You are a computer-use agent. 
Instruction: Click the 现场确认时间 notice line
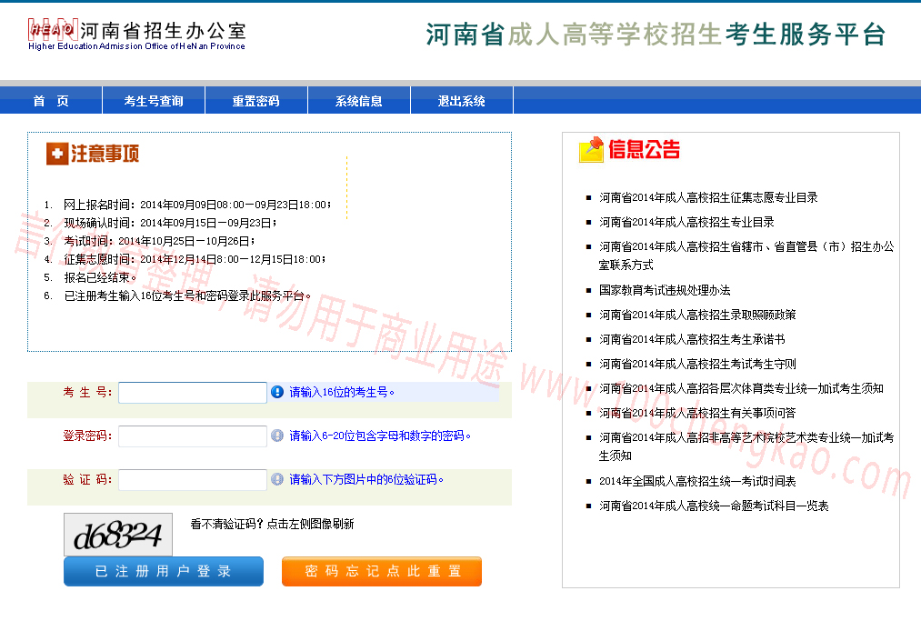click(x=170, y=223)
